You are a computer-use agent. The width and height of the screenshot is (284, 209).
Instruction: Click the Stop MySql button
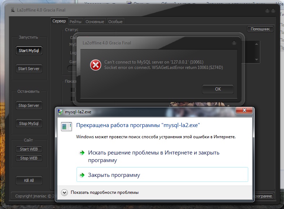click(x=29, y=123)
